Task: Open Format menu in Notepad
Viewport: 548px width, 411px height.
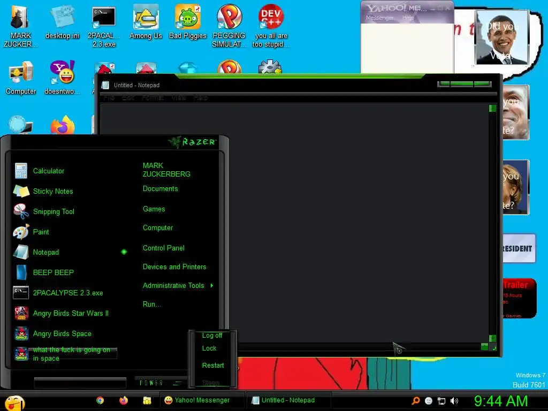Action: click(153, 97)
